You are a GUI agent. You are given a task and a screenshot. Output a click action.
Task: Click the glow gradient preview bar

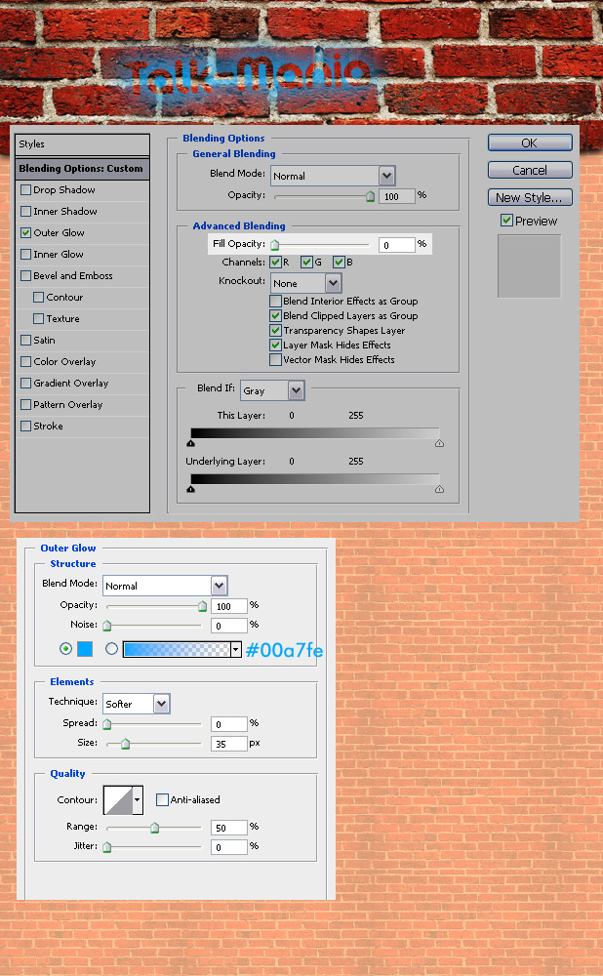177,649
